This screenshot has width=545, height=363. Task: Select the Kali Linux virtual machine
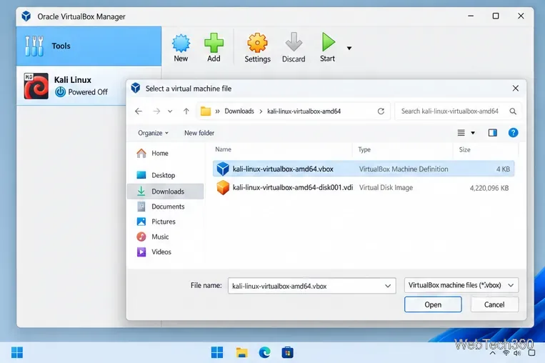(71, 86)
